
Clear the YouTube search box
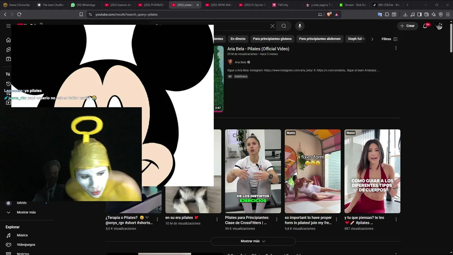273,26
